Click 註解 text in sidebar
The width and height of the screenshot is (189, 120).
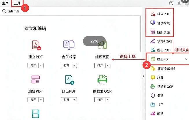point(160,77)
